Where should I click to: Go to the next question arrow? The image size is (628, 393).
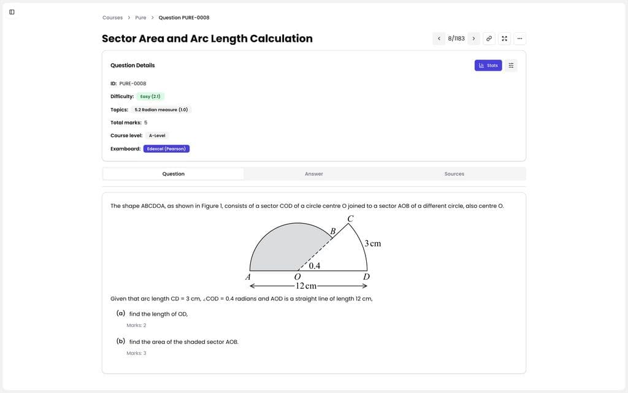pyautogui.click(x=473, y=39)
